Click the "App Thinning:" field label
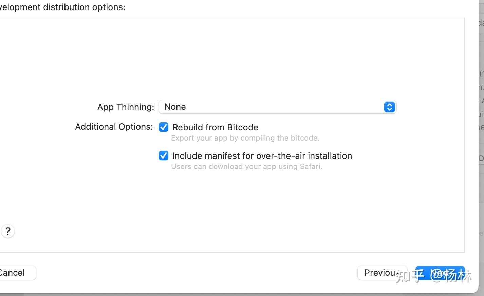This screenshot has height=296, width=484. pyautogui.click(x=126, y=107)
